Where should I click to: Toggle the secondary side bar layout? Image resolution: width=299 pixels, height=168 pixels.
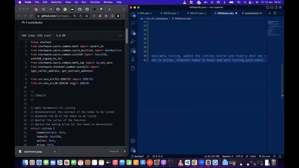pyautogui.click(x=276, y=7)
